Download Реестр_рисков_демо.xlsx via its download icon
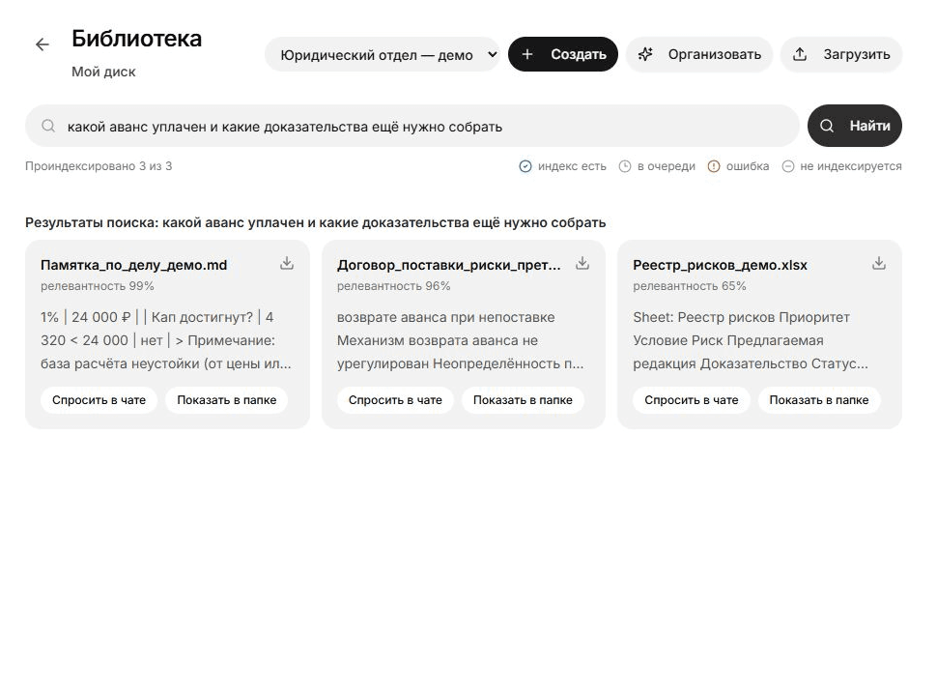The width and height of the screenshot is (937, 696). tap(878, 264)
